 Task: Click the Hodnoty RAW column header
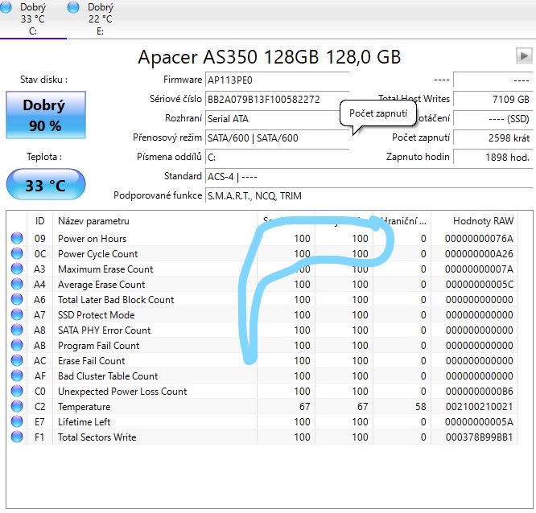483,220
